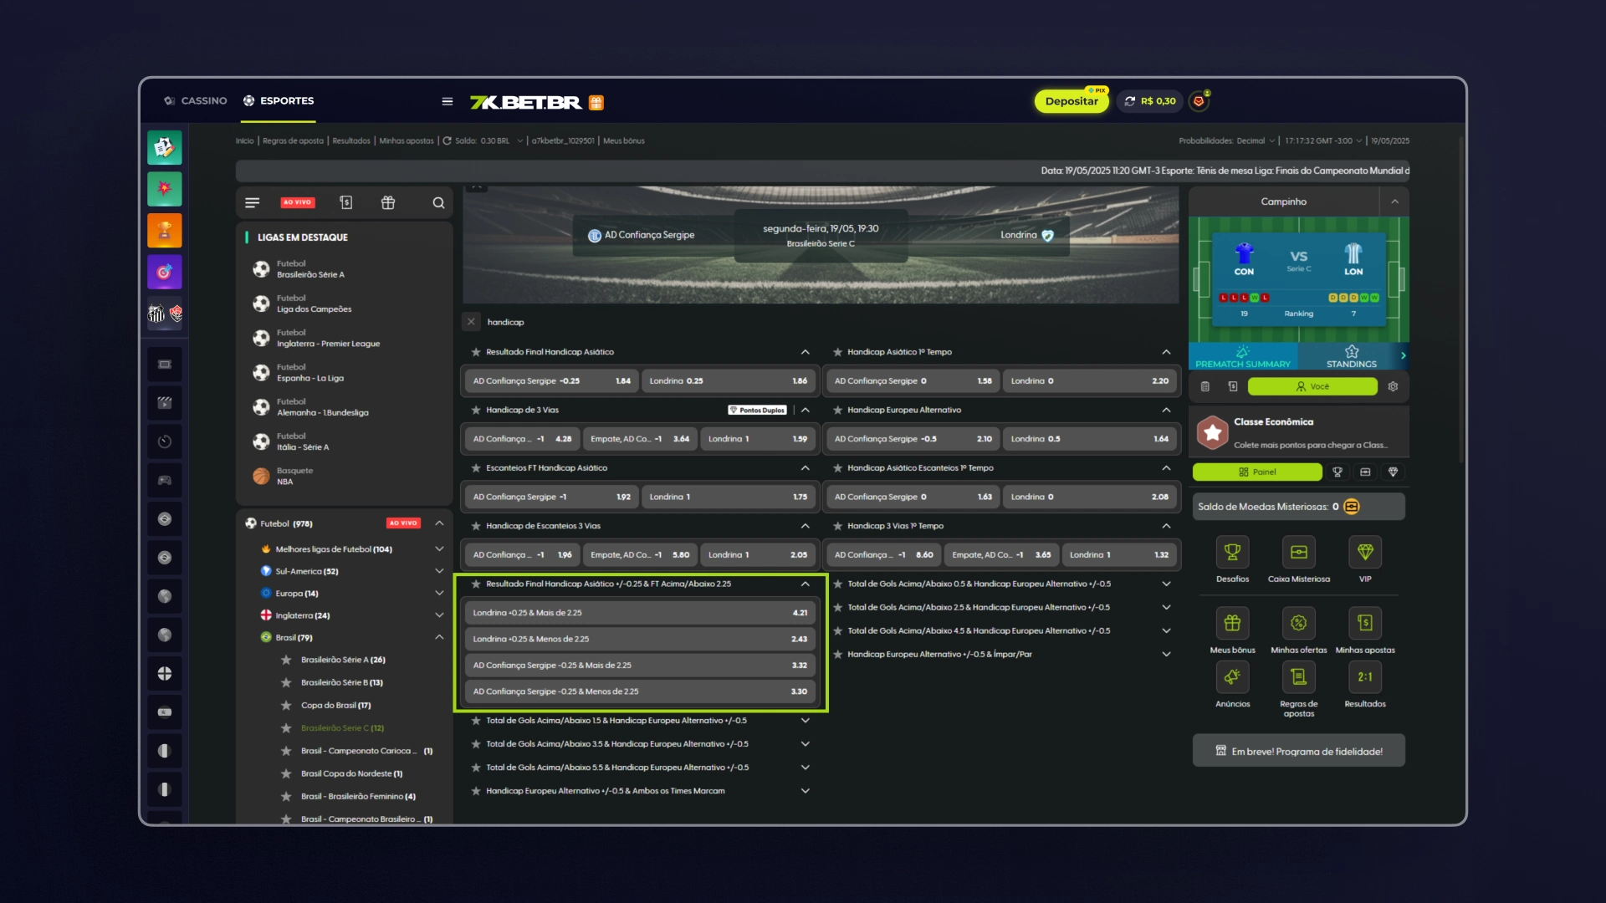Screen dimensions: 1606x903
Task: Click the gift icon beside 7KBETBR logo
Action: 596,102
